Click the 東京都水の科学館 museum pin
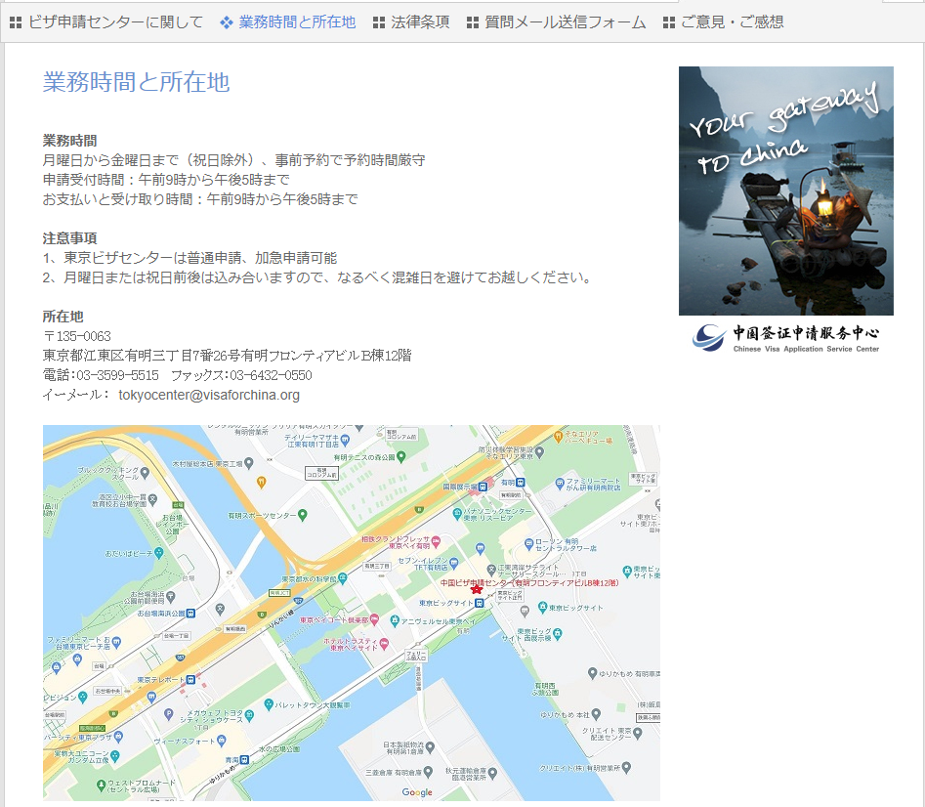This screenshot has height=807, width=925. 343,578
